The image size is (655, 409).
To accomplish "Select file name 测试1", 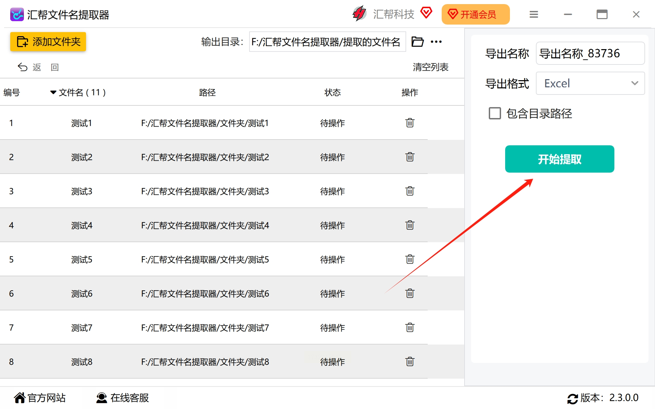I will coord(82,123).
